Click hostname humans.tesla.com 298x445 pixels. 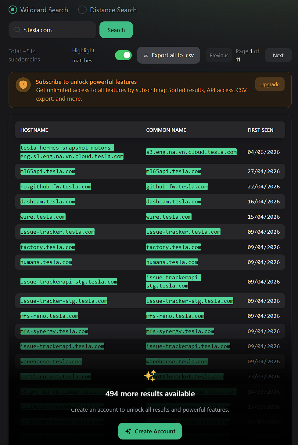pos(46,262)
